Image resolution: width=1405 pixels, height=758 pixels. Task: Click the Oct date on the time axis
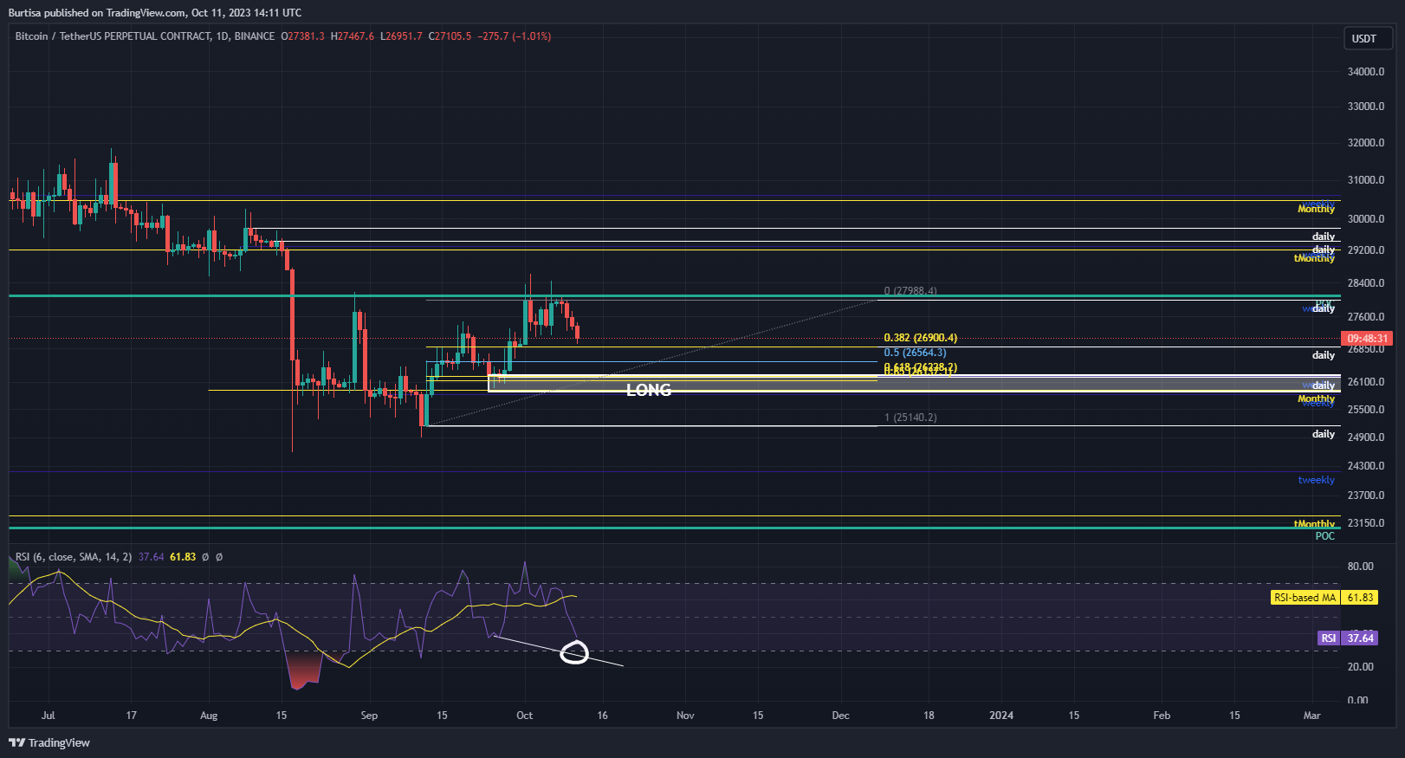[x=524, y=716]
